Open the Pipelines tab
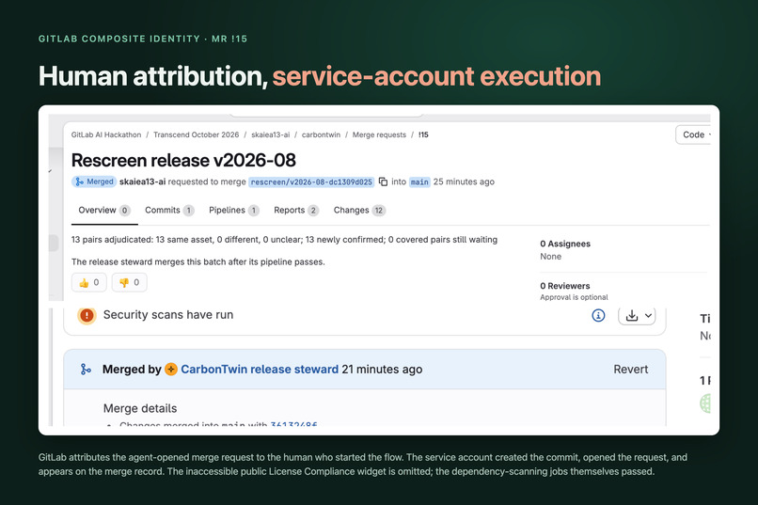The width and height of the screenshot is (758, 505). [234, 211]
